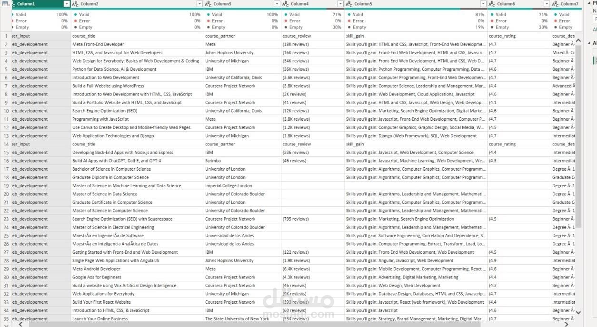Viewport: 597px width, 327px height.
Task: Select the 'Search Engine Optimization (SEO)' cell in row 10
Action: 138,111
